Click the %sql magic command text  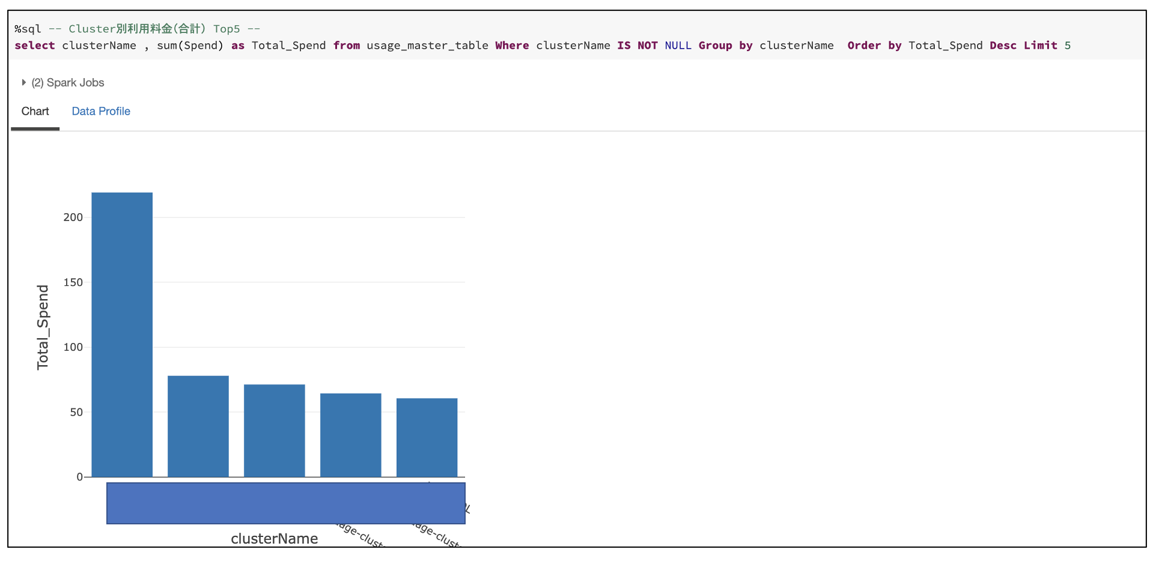tap(28, 29)
